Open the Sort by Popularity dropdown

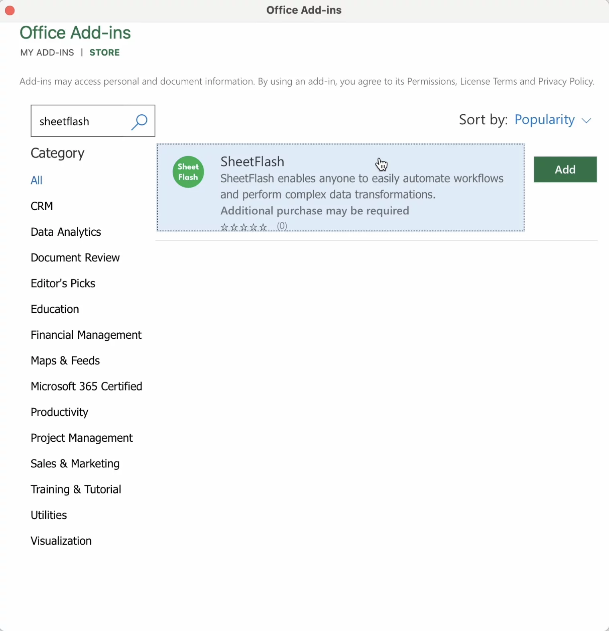[x=544, y=120]
